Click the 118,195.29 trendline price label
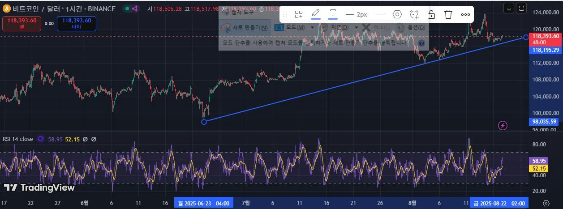563x209 pixels. (x=545, y=51)
